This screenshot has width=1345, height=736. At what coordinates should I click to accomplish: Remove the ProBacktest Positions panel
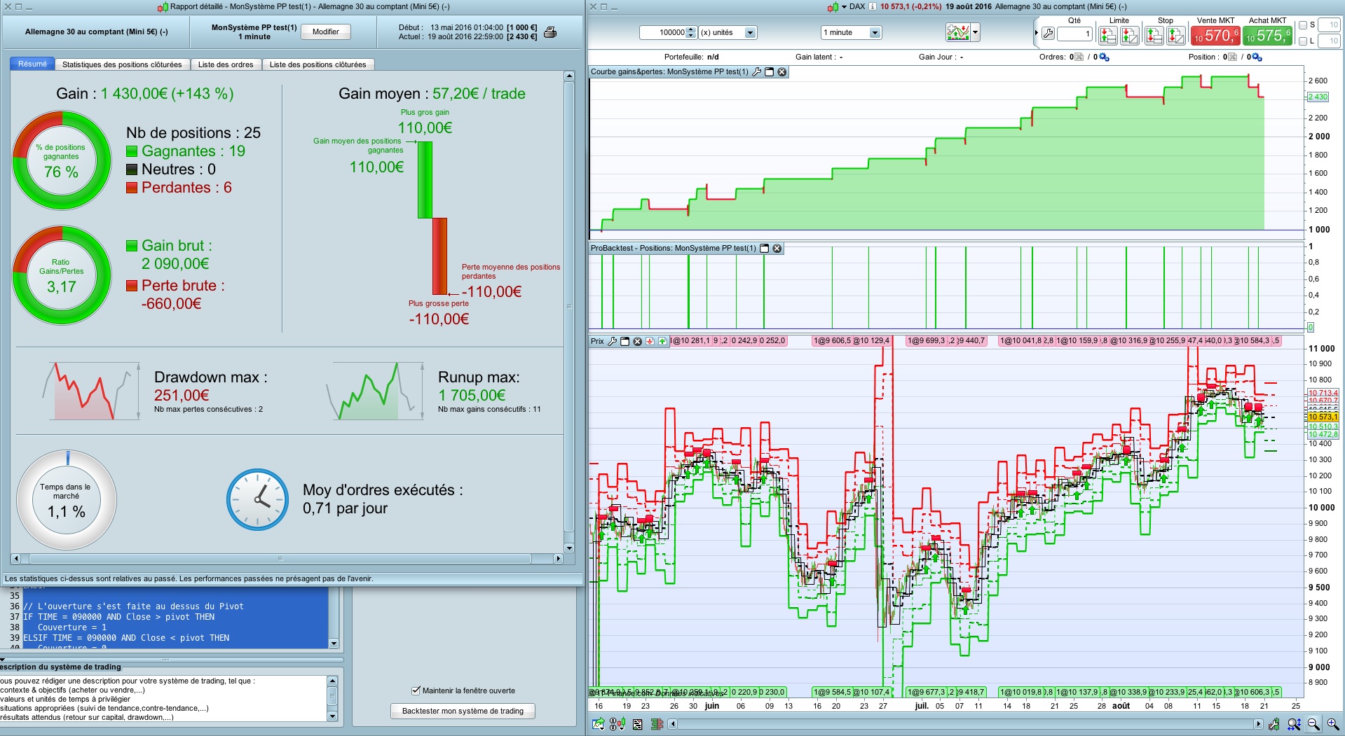(x=777, y=248)
